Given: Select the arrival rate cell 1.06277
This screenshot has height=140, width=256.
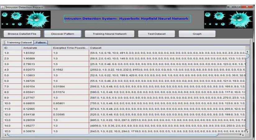Looking at the screenshot, I should click(37, 126).
